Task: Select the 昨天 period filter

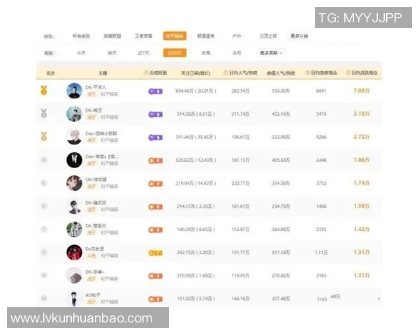Action: (112, 53)
